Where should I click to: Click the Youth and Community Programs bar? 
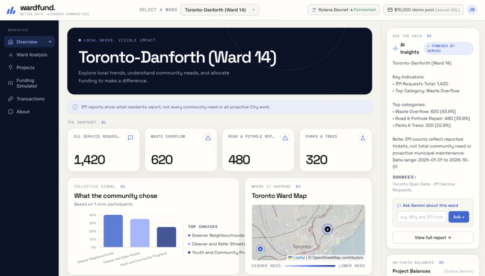pyautogui.click(x=167, y=237)
